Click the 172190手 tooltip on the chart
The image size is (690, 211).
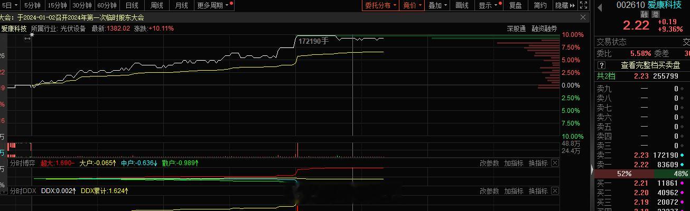click(x=313, y=41)
